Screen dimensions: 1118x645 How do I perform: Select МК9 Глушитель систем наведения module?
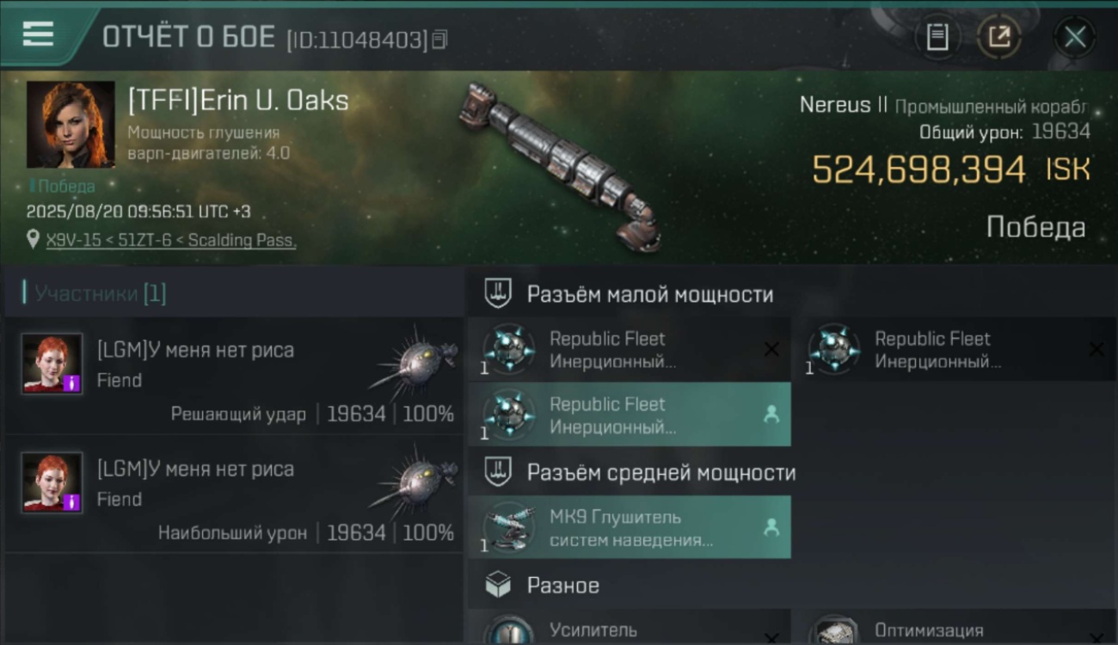pos(630,527)
